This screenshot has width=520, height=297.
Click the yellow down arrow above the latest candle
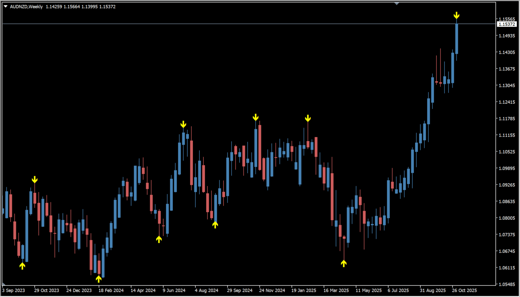(457, 16)
